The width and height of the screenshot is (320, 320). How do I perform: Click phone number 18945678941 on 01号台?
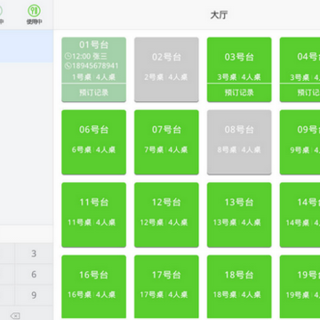coord(95,66)
